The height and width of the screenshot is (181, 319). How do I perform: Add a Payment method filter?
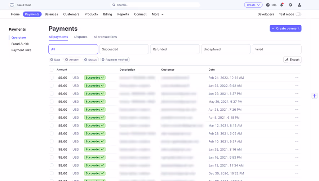tap(115, 59)
